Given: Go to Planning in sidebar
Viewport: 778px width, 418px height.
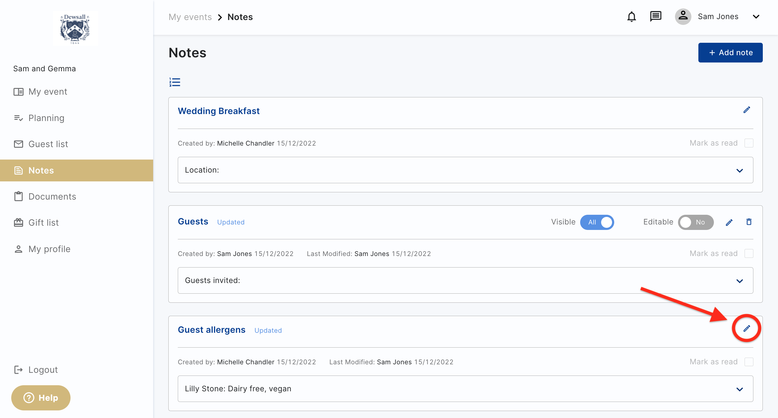Looking at the screenshot, I should [77, 118].
